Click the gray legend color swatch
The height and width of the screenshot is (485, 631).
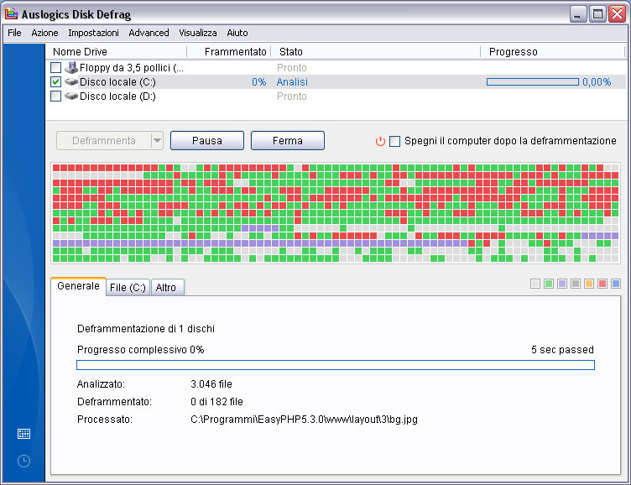576,284
